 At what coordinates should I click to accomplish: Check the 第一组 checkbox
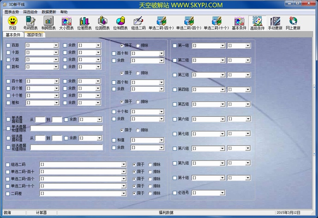click(175, 46)
